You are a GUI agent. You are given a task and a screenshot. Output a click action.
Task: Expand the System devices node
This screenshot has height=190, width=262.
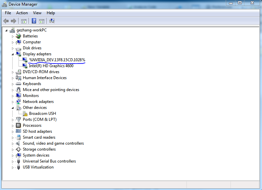(x=13, y=156)
